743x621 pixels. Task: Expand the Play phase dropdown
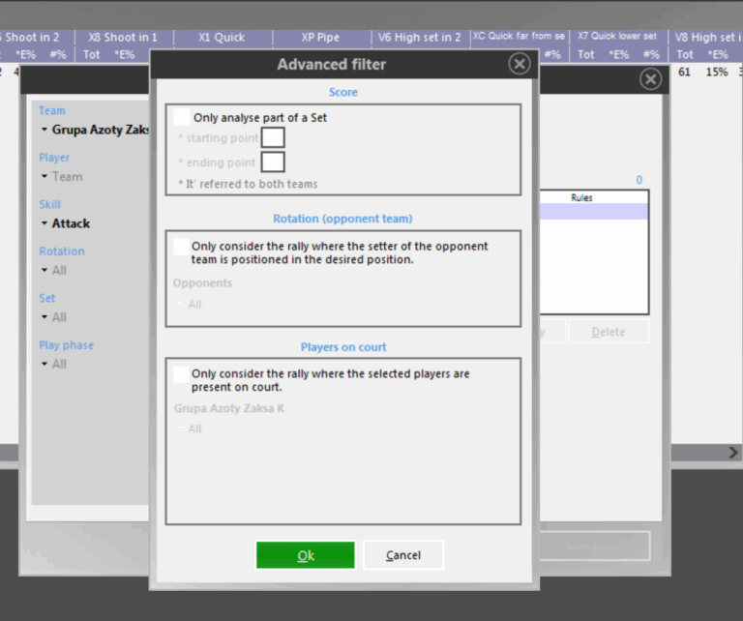click(54, 365)
